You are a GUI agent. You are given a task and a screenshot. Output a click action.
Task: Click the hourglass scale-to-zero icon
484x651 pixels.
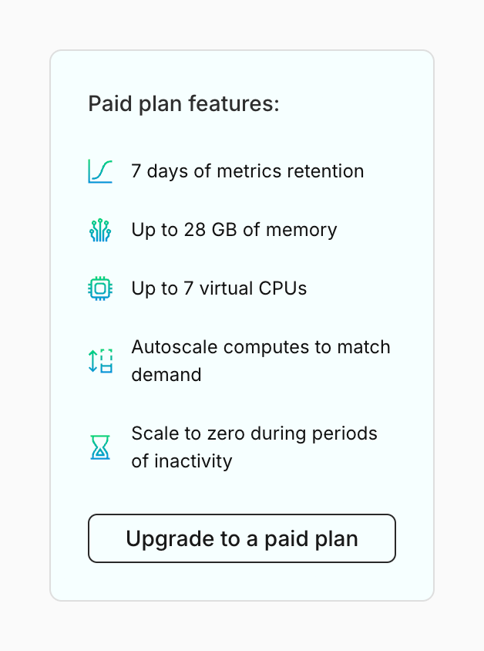[x=101, y=447]
